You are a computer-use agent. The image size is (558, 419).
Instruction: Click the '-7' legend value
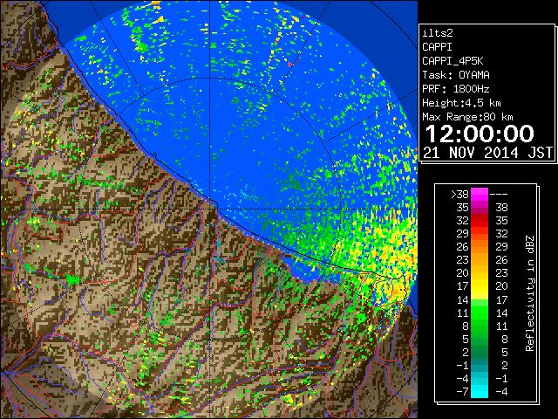(462, 392)
